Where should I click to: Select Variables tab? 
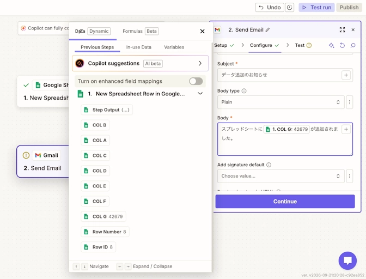coord(174,47)
